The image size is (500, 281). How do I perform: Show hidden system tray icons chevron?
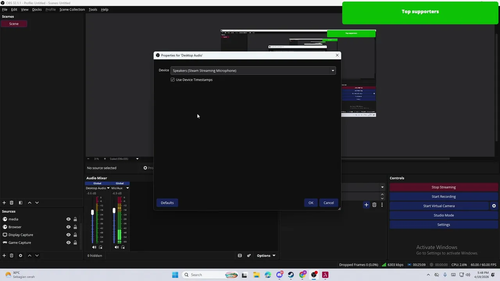(x=428, y=275)
